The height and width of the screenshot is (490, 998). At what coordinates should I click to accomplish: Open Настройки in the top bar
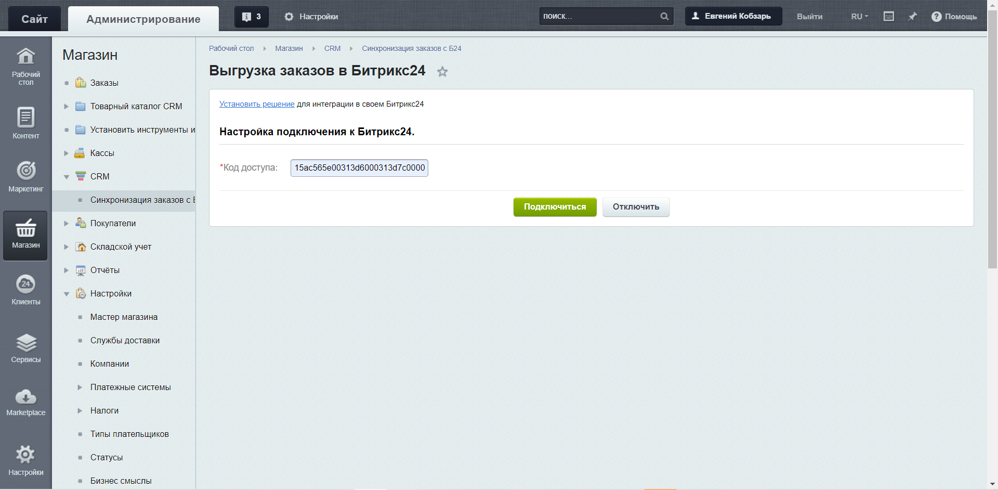pos(311,17)
